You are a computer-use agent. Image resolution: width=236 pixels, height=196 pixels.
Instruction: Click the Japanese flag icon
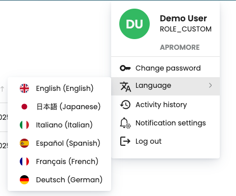[x=24, y=107]
